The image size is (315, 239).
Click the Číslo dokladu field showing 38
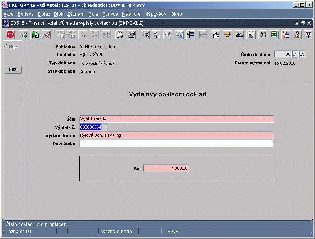point(283,54)
